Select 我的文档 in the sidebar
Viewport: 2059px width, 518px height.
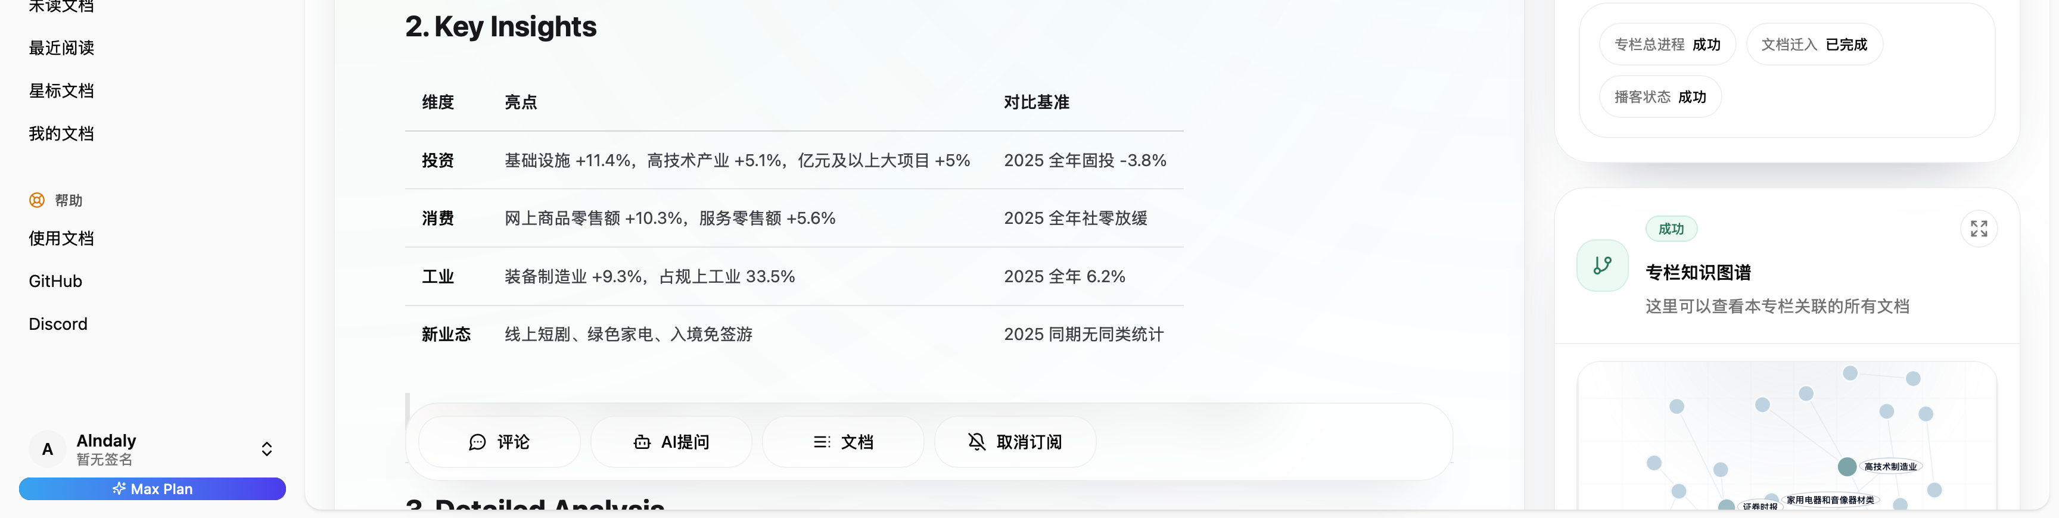click(61, 133)
